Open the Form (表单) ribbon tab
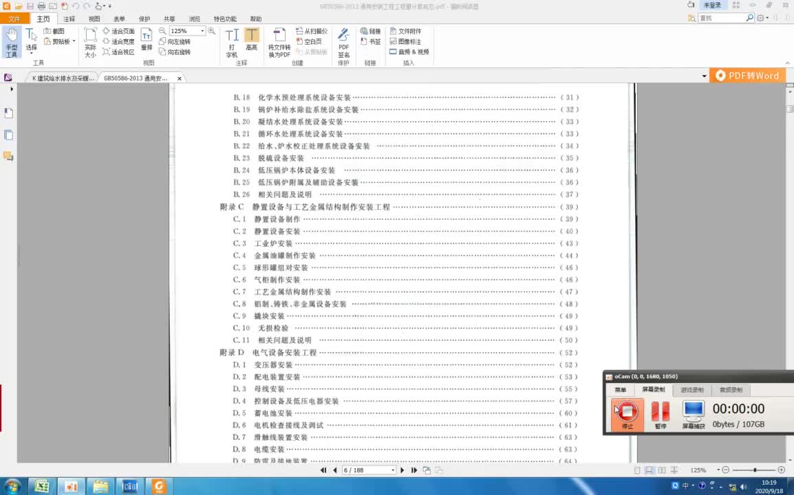The height and width of the screenshot is (495, 794). point(119,19)
